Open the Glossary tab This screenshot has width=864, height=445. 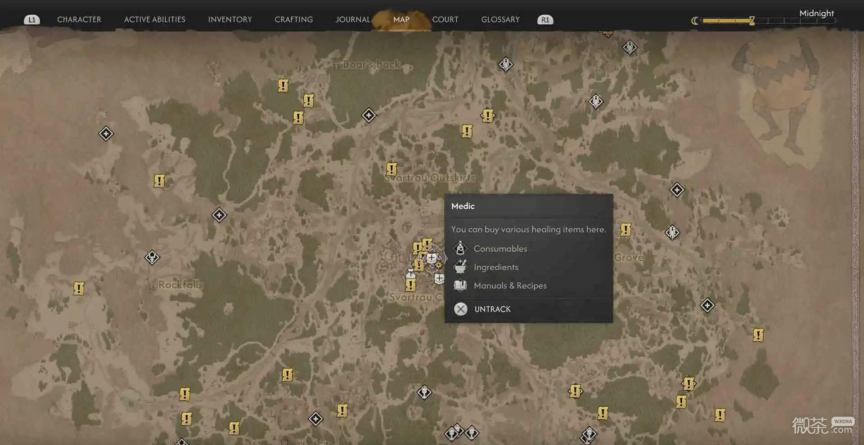point(500,19)
